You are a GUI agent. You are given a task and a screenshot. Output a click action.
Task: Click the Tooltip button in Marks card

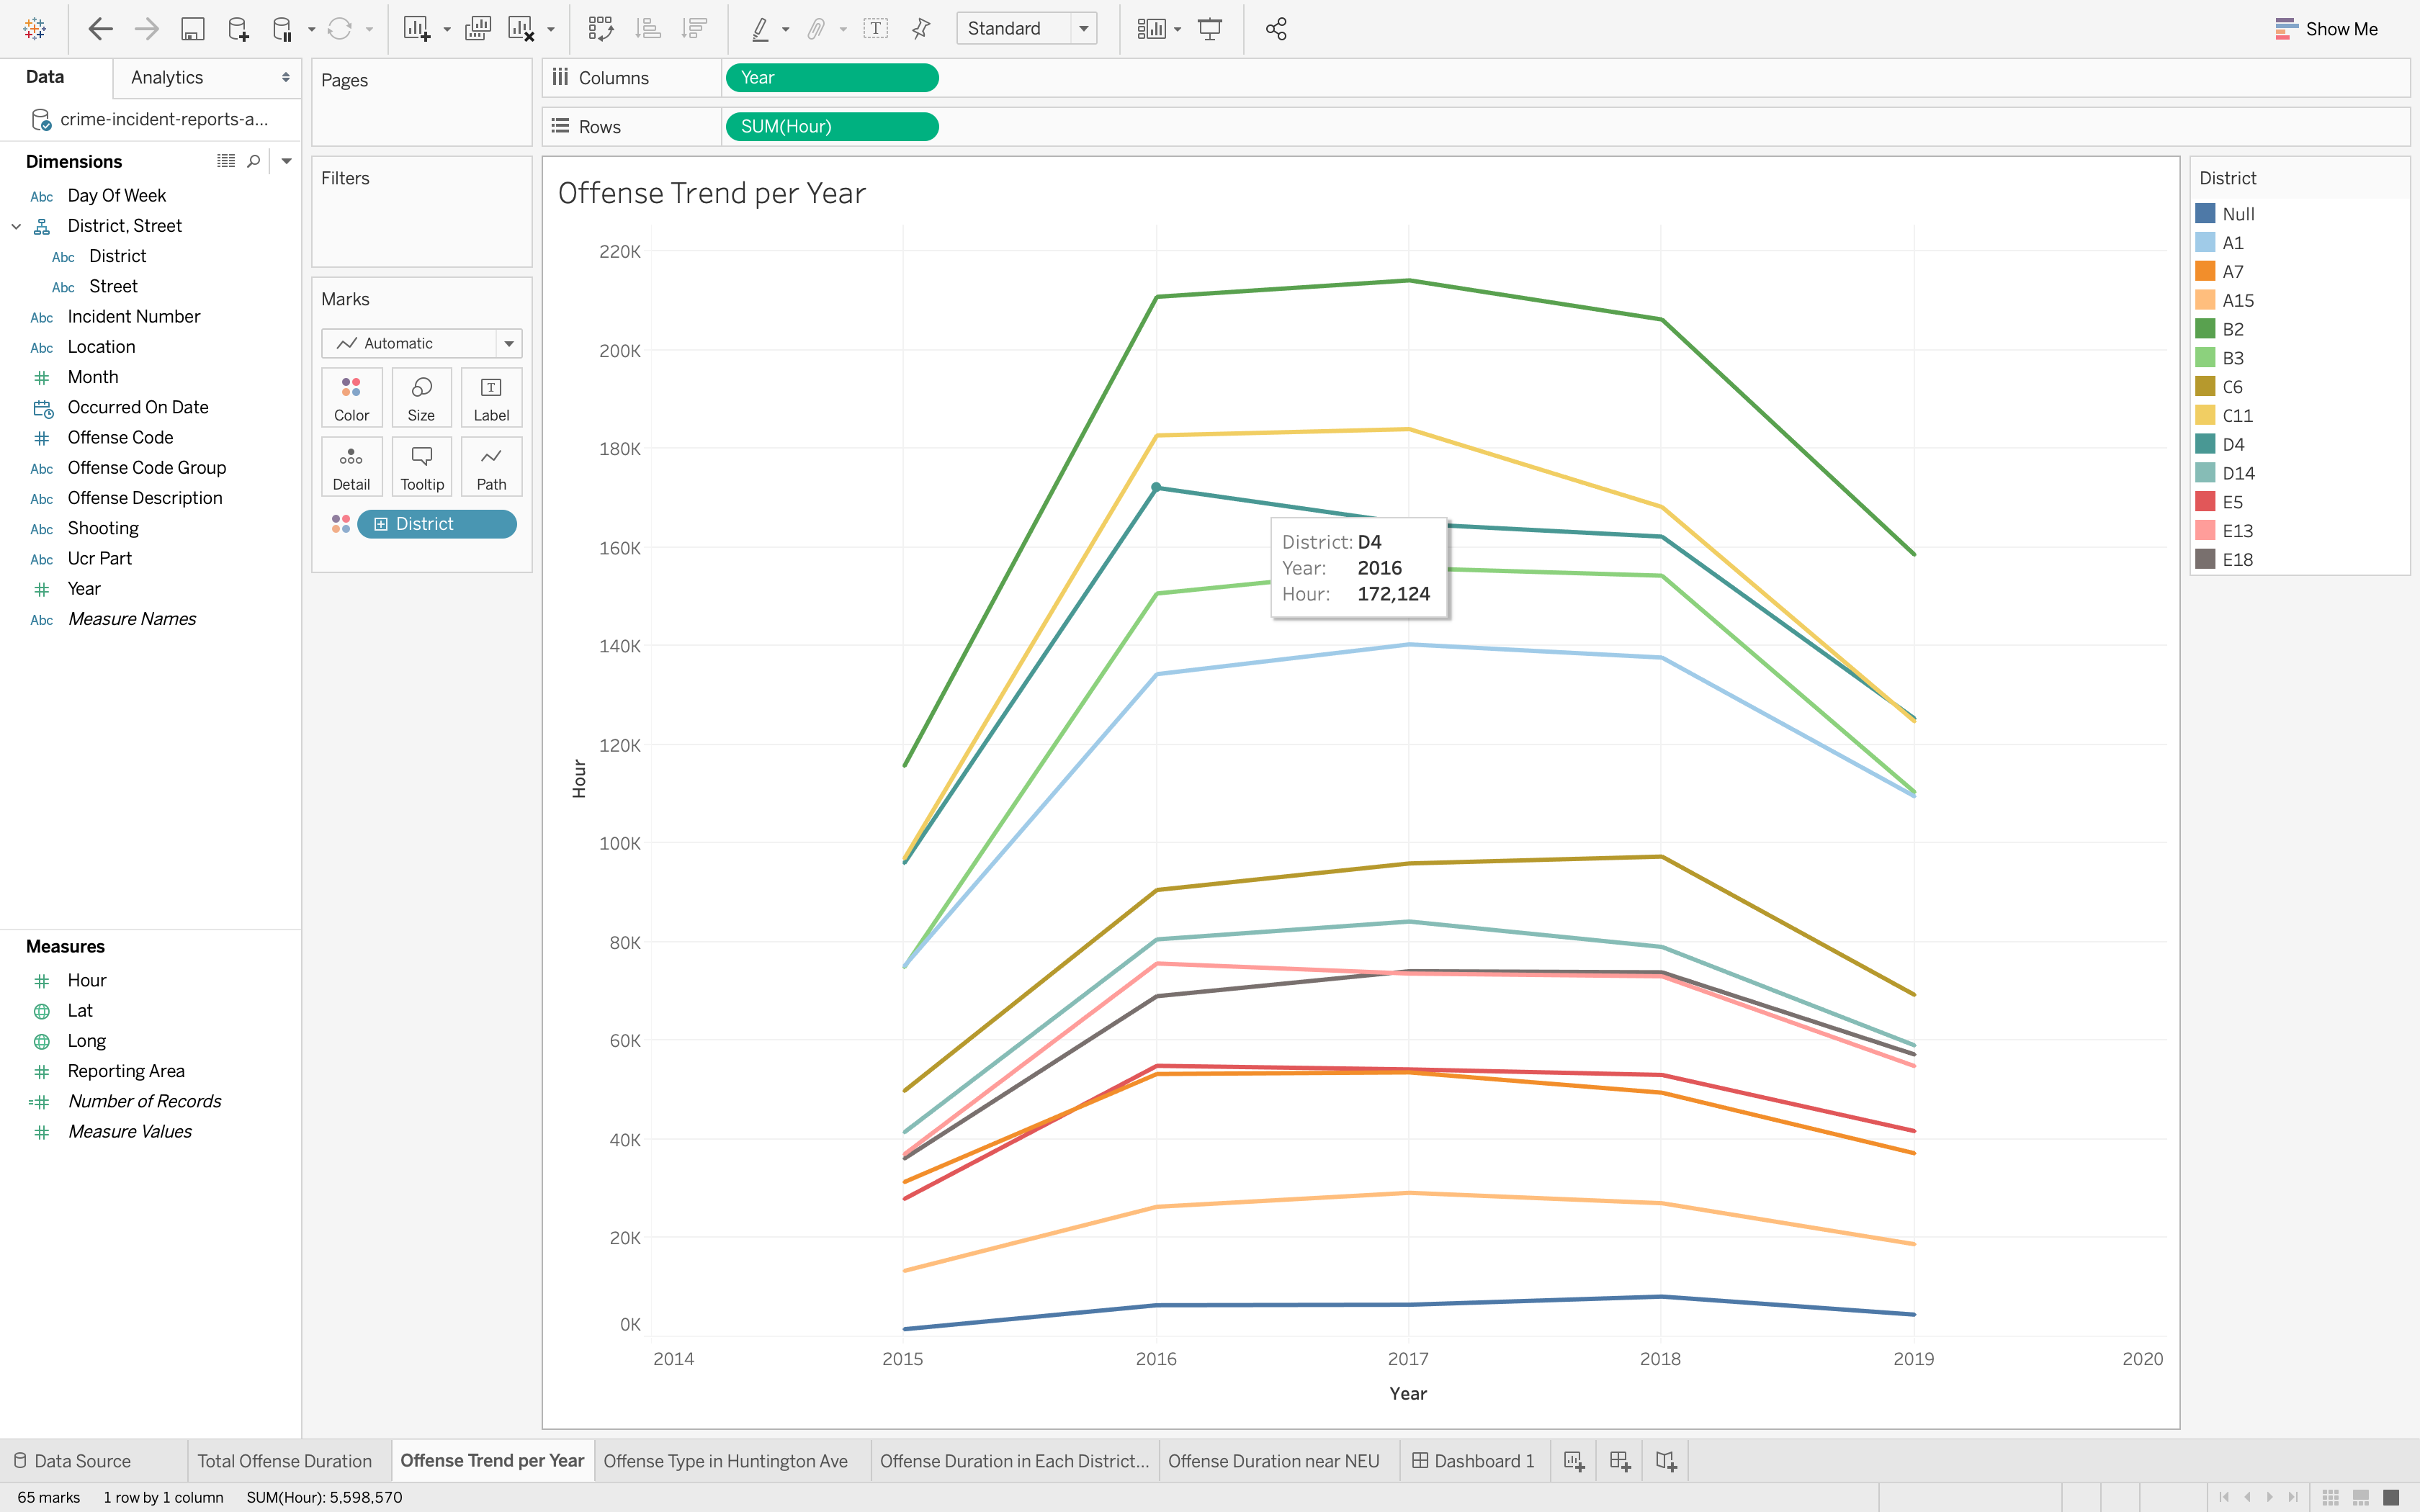[x=422, y=467]
